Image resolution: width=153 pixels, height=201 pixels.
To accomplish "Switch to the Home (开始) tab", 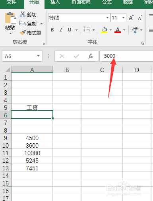I will (34, 2).
